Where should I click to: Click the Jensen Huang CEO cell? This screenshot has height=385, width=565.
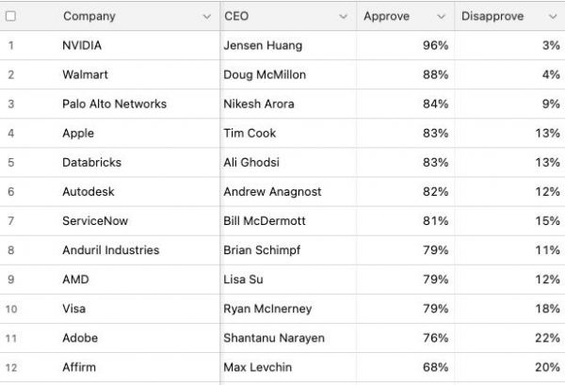[x=257, y=45]
